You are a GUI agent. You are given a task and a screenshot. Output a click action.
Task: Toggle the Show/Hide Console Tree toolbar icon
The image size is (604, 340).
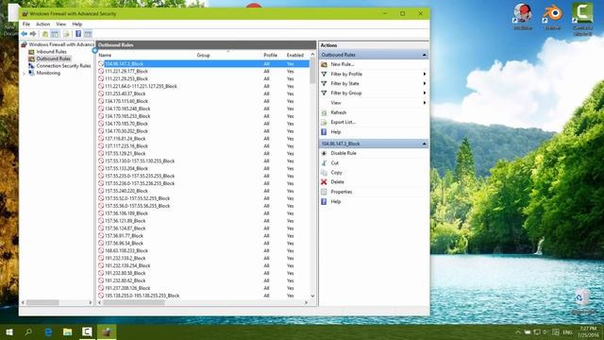coord(55,34)
